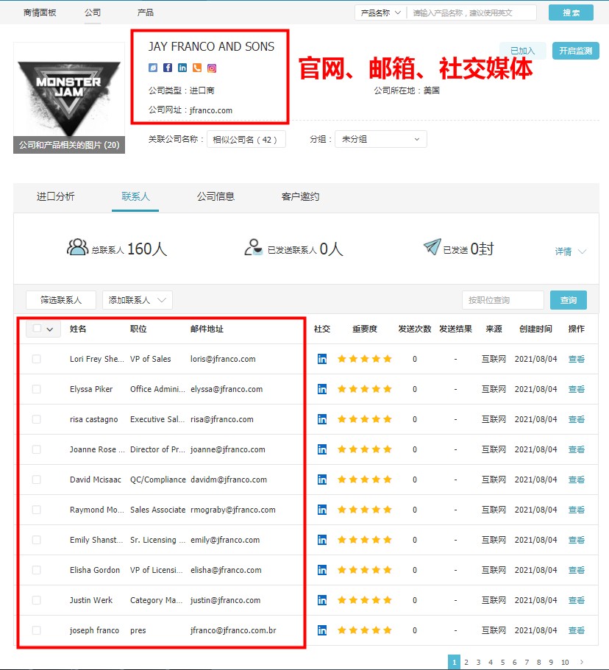Open Emily Shanst...'s LinkedIn icon
Screen dimensions: 609x670
point(322,540)
